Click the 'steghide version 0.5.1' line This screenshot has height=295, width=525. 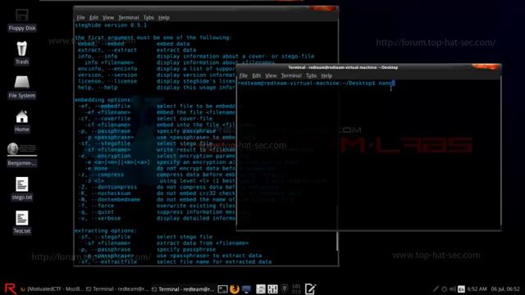pyautogui.click(x=111, y=25)
